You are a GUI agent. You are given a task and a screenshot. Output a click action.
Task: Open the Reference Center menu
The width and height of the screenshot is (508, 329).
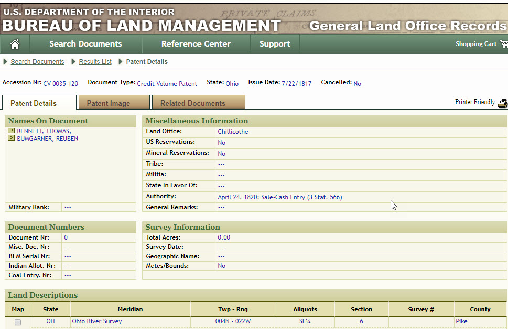[x=196, y=44]
